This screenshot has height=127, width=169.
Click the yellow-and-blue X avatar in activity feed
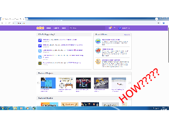coord(40,63)
